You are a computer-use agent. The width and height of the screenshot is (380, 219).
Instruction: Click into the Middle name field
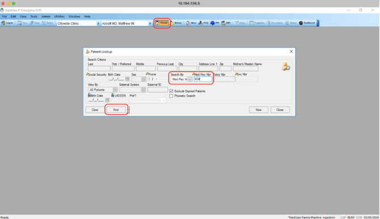point(146,68)
